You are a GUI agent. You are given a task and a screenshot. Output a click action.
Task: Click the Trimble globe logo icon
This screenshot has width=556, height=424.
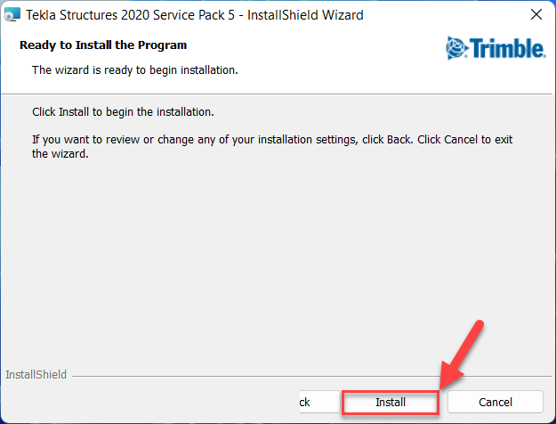[x=456, y=46]
